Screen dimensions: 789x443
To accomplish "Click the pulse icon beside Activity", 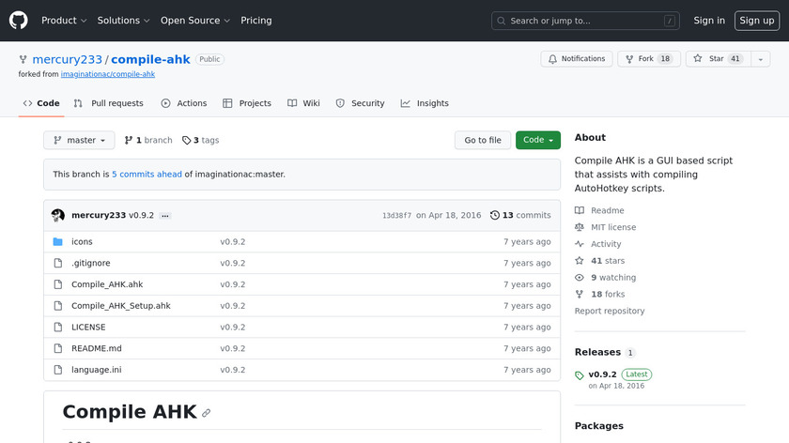I will 580,244.
